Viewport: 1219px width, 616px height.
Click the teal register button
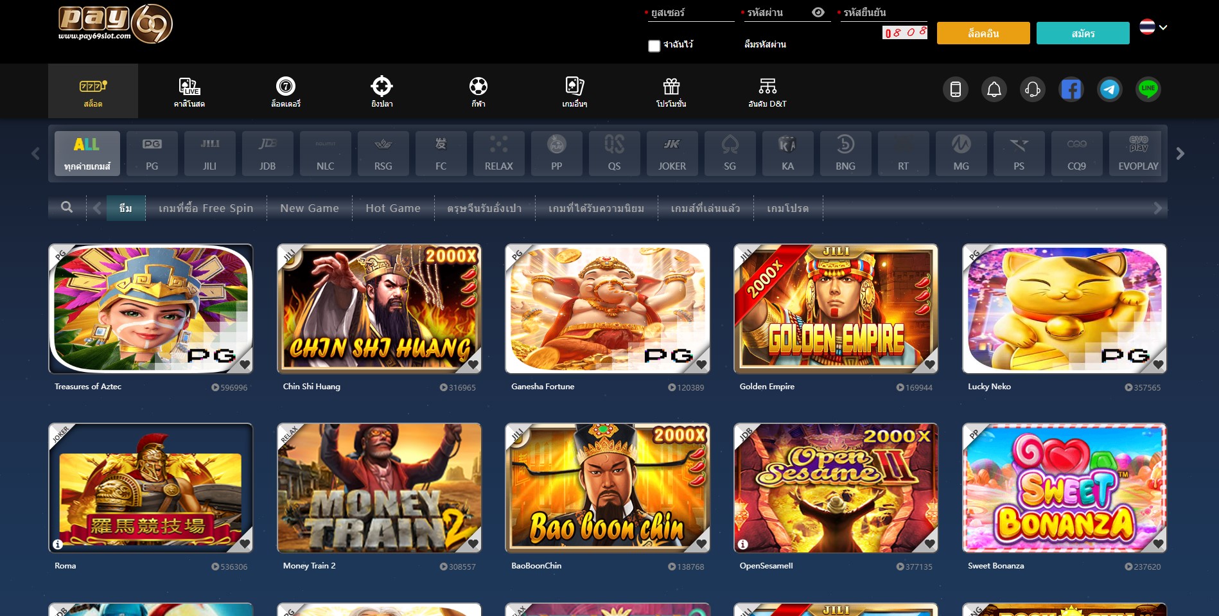point(1083,33)
